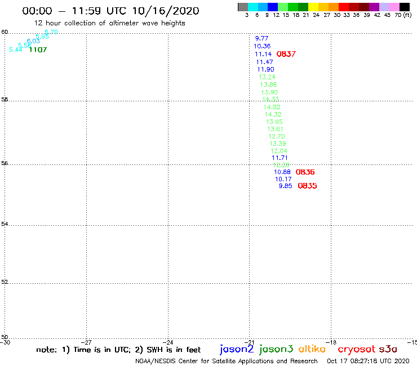Click wave height value 12.04
Image resolution: width=417 pixels, height=366 pixels.
[x=279, y=151]
